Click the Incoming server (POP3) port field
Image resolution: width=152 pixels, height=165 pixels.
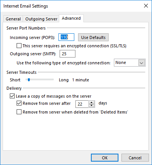click(66, 37)
